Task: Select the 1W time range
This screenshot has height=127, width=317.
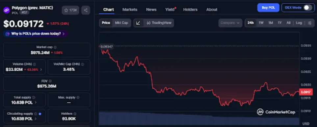Action: [x=261, y=23]
